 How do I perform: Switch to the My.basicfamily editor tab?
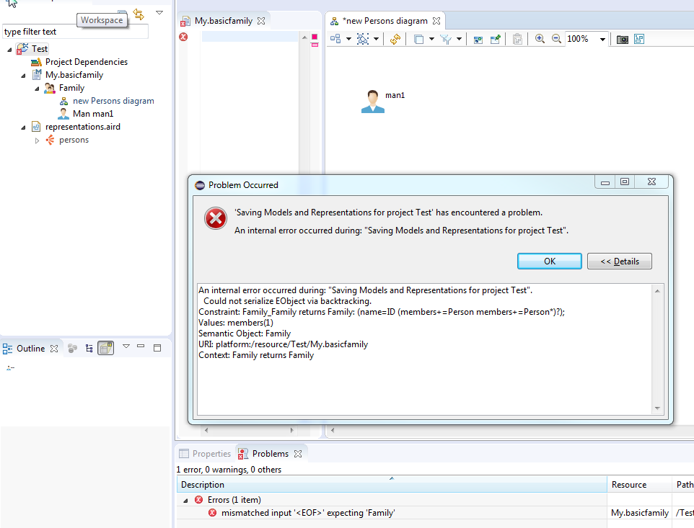click(x=223, y=21)
